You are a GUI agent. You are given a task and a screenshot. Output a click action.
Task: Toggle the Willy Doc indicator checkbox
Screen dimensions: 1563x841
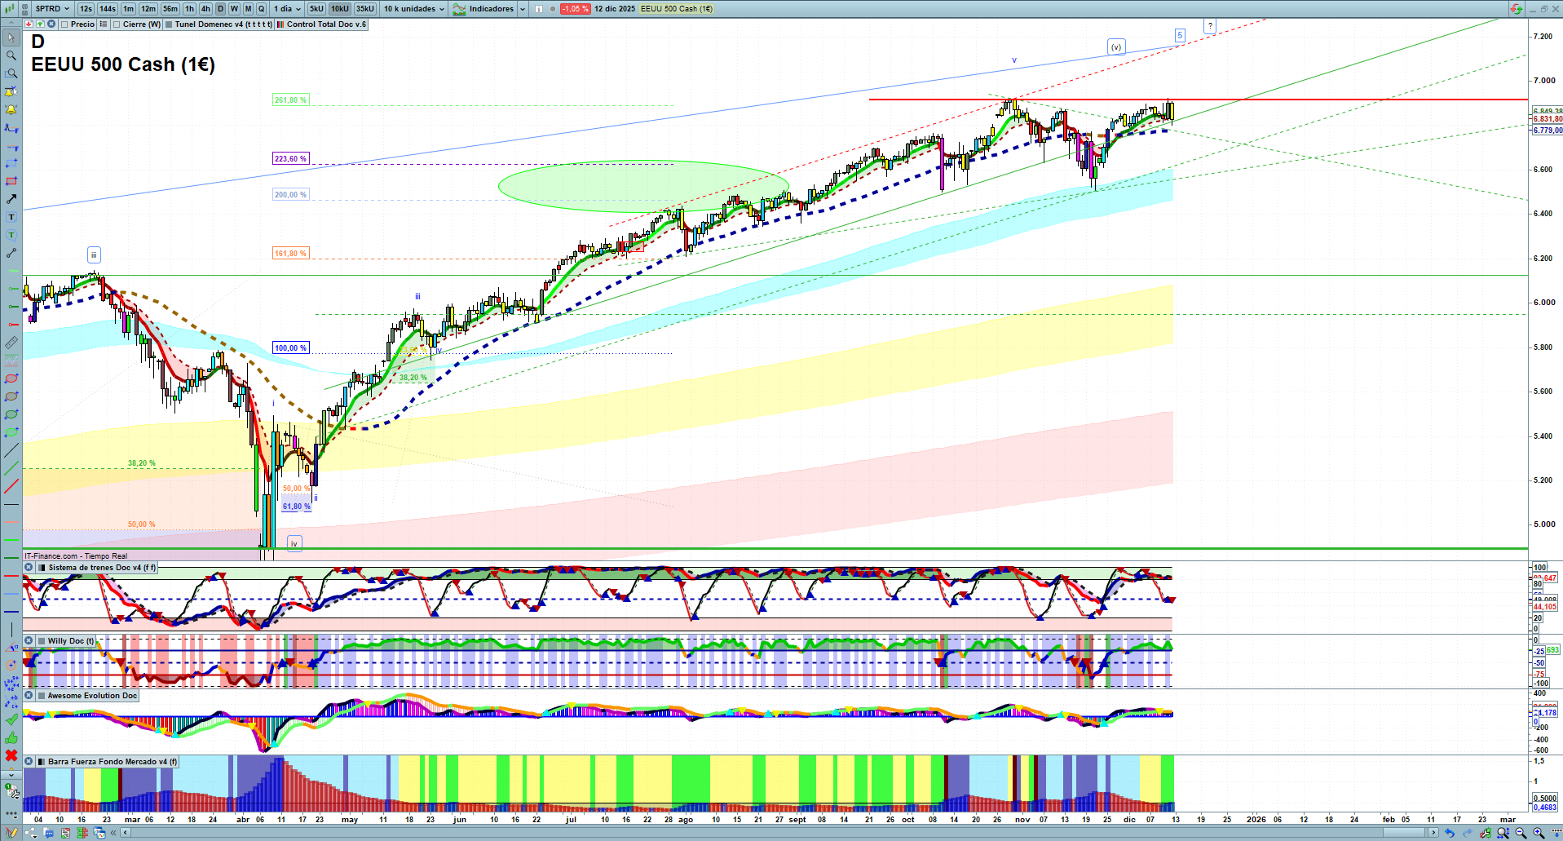point(42,641)
